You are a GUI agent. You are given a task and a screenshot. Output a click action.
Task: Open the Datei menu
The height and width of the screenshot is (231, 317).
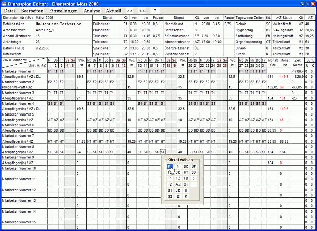9,10
